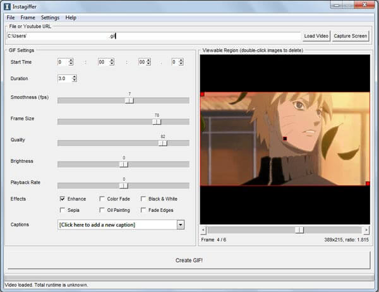Screen dimensions: 379x292
Task: Click the frame scrollbar left arrow
Action: point(203,230)
